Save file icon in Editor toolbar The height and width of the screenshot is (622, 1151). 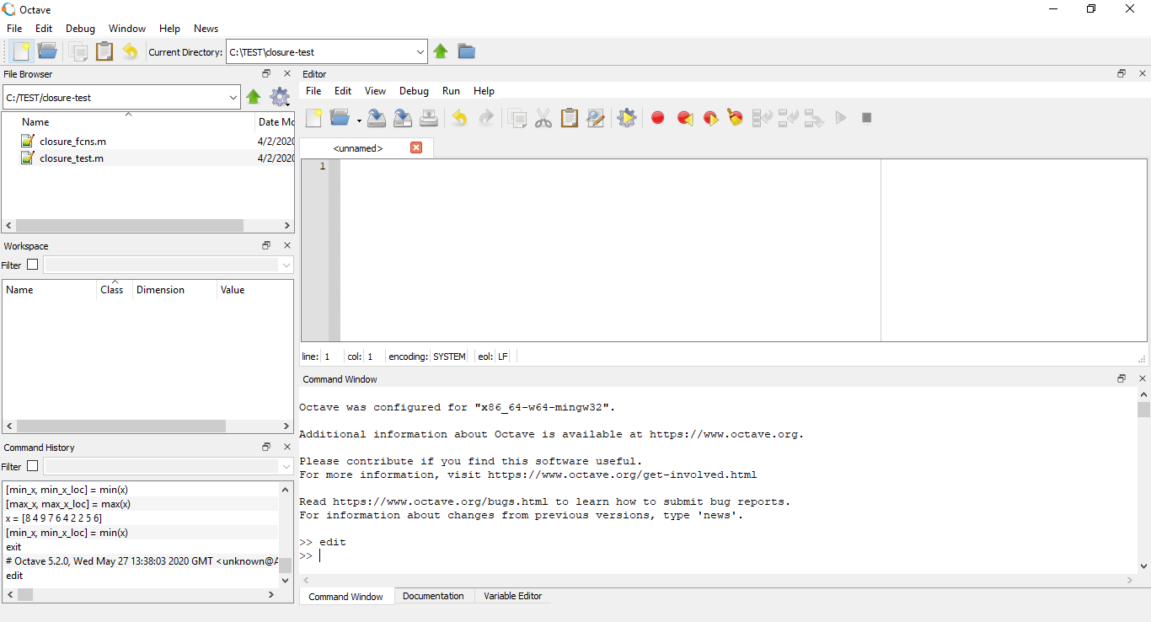tap(377, 118)
